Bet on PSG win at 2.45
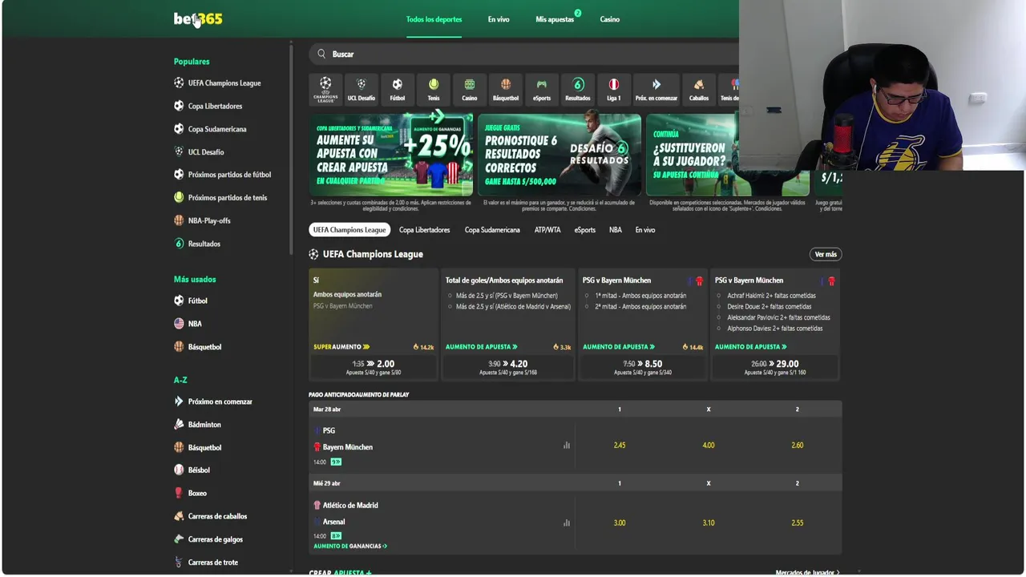This screenshot has width=1026, height=577. tap(619, 445)
